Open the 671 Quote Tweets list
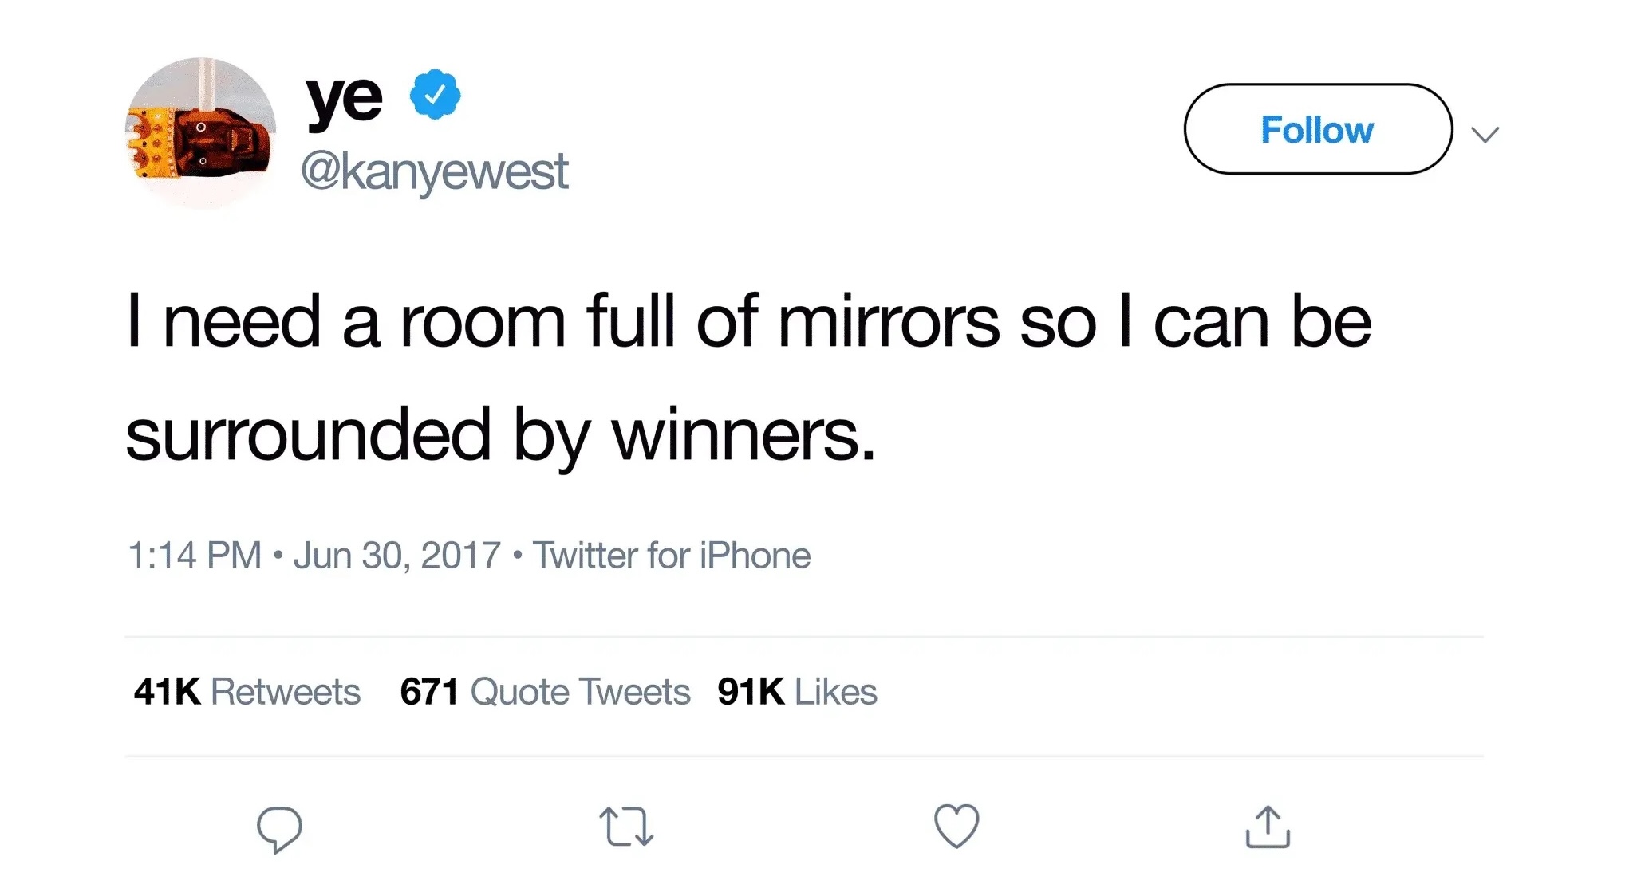This screenshot has height=884, width=1625. pyautogui.click(x=545, y=692)
